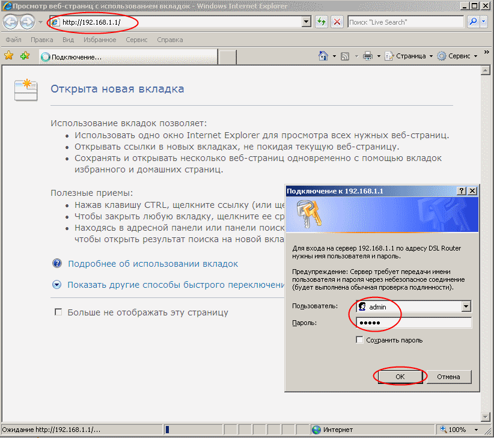Click into the 'Пароль' password field

point(413,323)
